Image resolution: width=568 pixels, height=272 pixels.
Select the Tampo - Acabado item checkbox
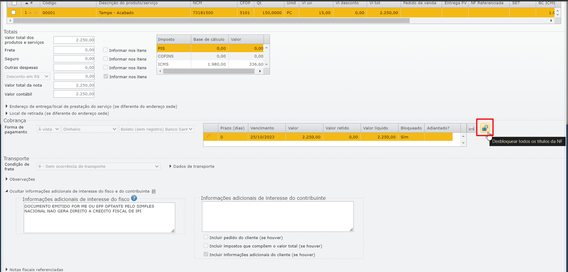tap(13, 12)
